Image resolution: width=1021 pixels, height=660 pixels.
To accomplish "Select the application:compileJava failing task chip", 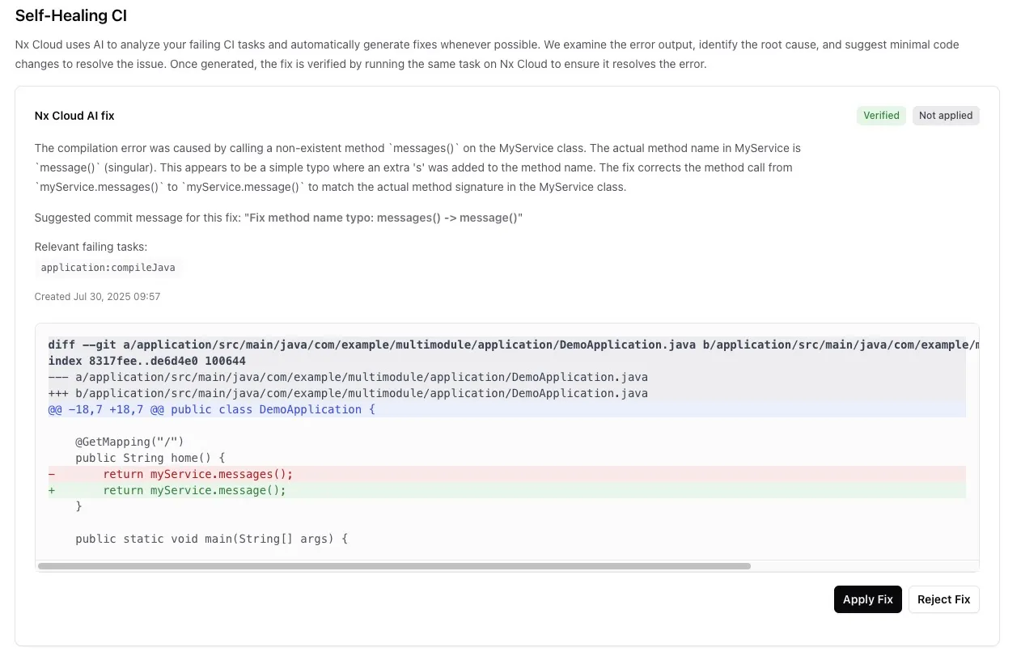I will [108, 268].
